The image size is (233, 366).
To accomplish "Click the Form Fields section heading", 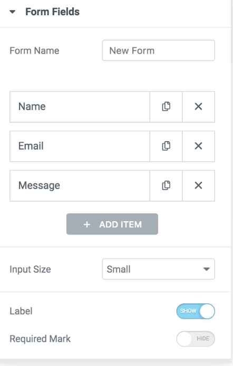I will (x=52, y=12).
